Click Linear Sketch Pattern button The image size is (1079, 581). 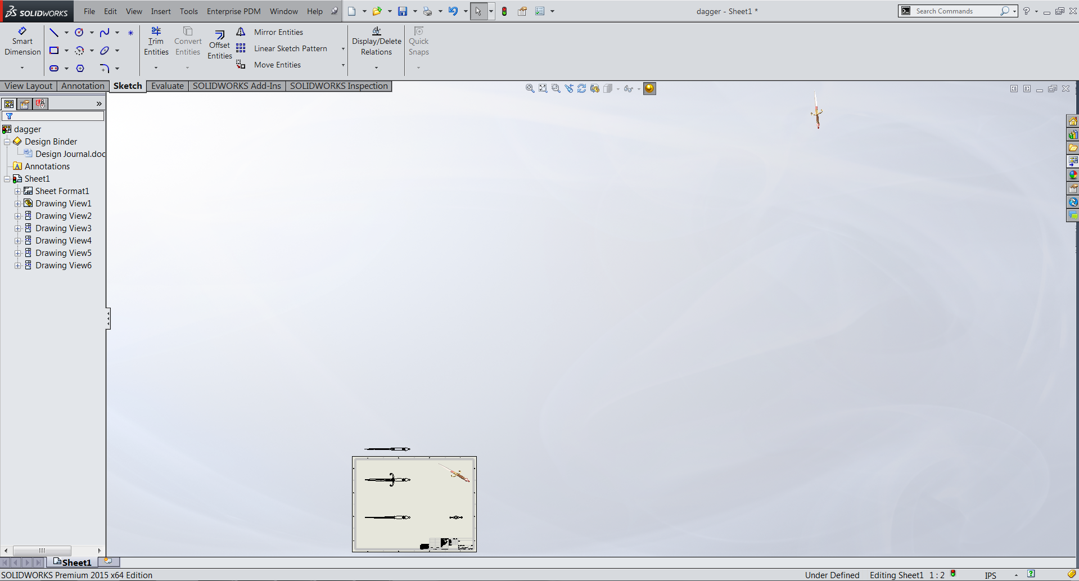click(282, 49)
